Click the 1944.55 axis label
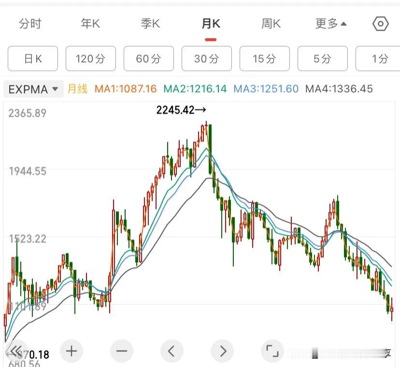 coord(28,171)
